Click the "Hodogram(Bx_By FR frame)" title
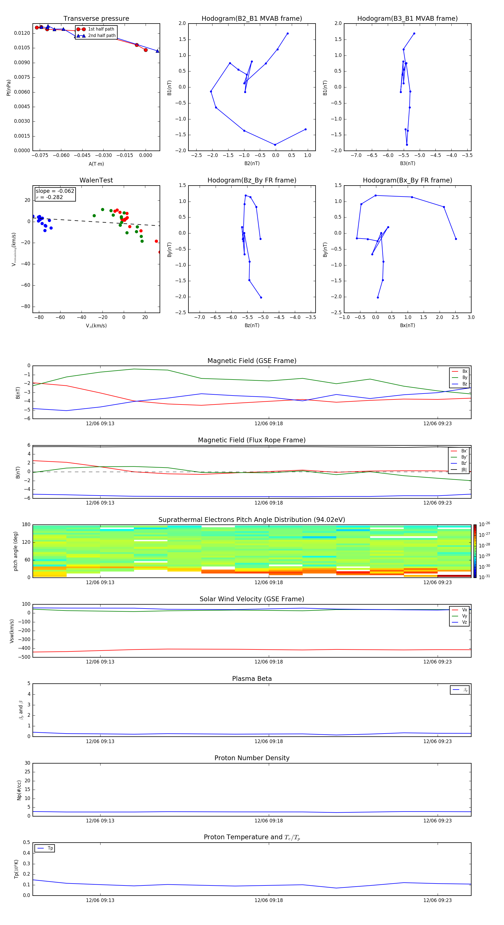 [x=407, y=180]
